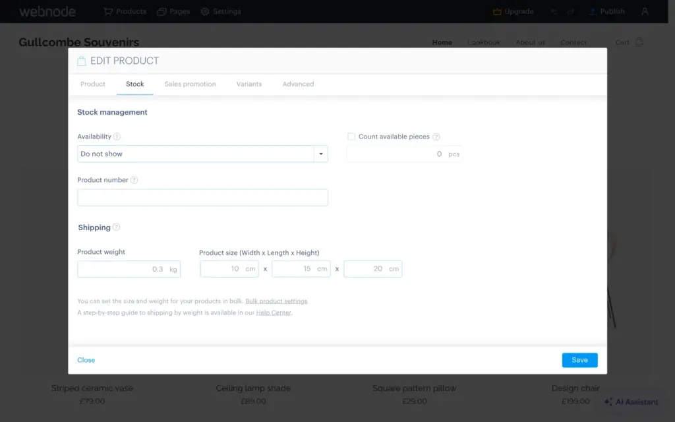Click the Shipping help icon
Viewport: 675px width, 422px height.
coord(116,227)
